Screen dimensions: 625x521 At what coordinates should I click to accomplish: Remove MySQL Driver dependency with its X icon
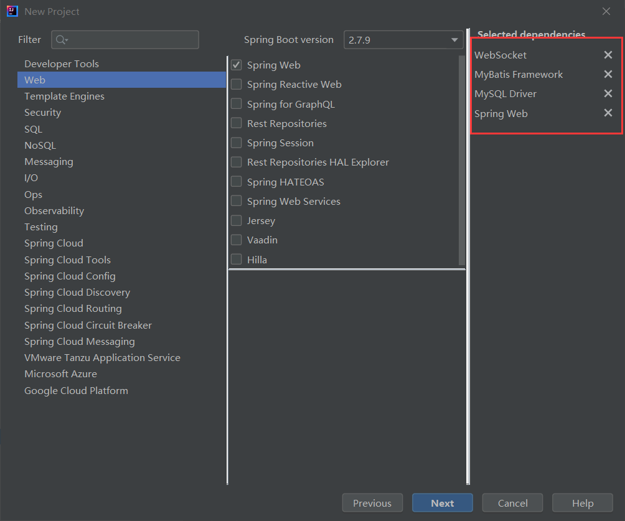(608, 93)
